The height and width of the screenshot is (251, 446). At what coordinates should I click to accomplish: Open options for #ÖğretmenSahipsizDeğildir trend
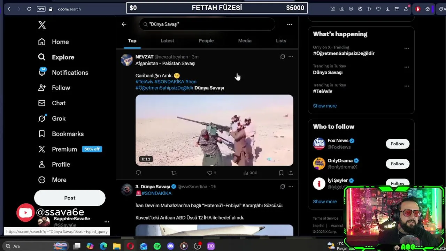pyautogui.click(x=407, y=48)
